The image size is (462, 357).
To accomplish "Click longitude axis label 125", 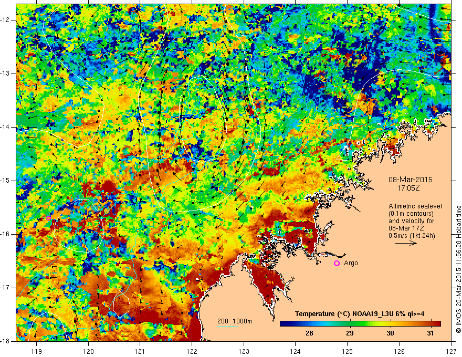I will click(348, 351).
